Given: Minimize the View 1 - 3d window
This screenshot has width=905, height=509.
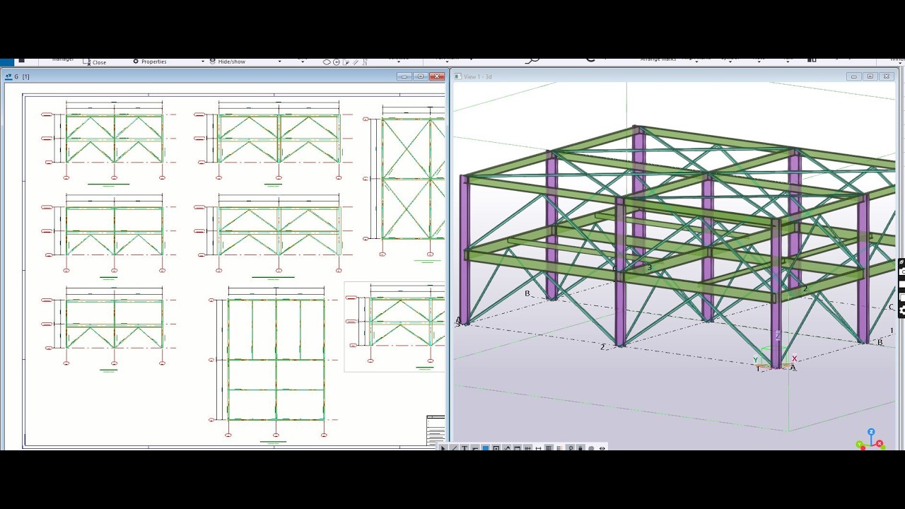Looking at the screenshot, I should (x=853, y=76).
